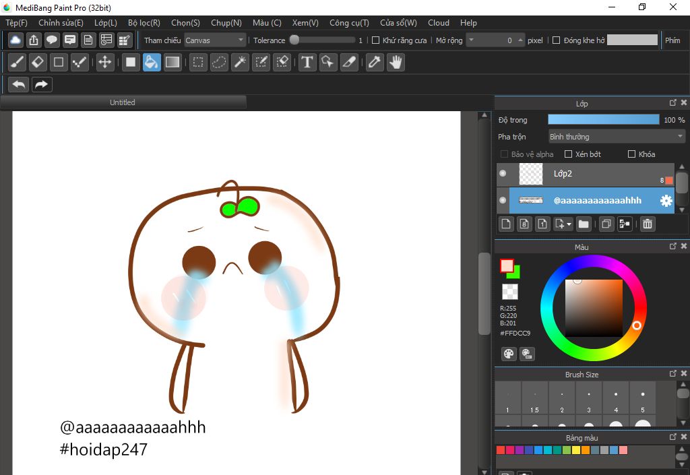
Task: Open the Chỉnh sửa(E) menu
Action: 61,23
